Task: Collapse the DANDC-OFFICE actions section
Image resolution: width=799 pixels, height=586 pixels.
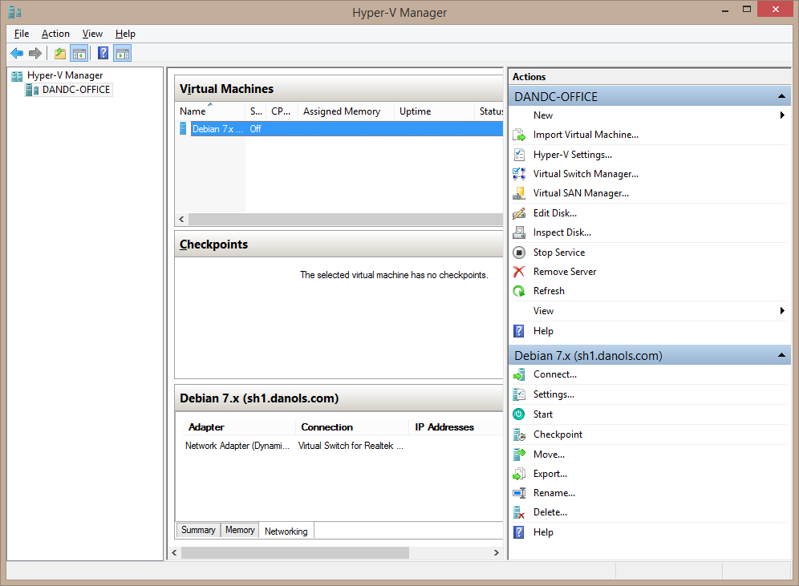Action: 781,96
